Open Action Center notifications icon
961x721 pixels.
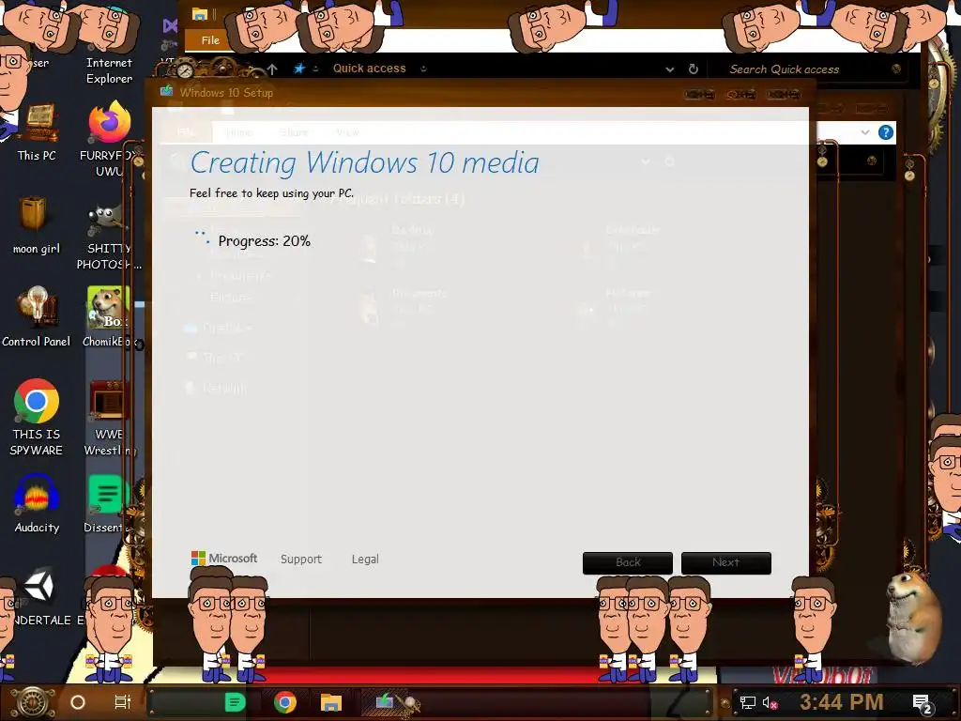922,703
